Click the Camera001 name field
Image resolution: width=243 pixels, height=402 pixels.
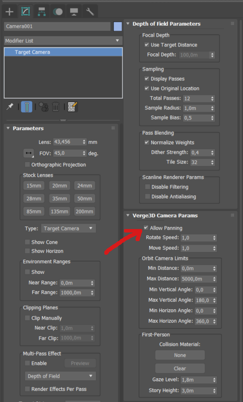point(57,26)
